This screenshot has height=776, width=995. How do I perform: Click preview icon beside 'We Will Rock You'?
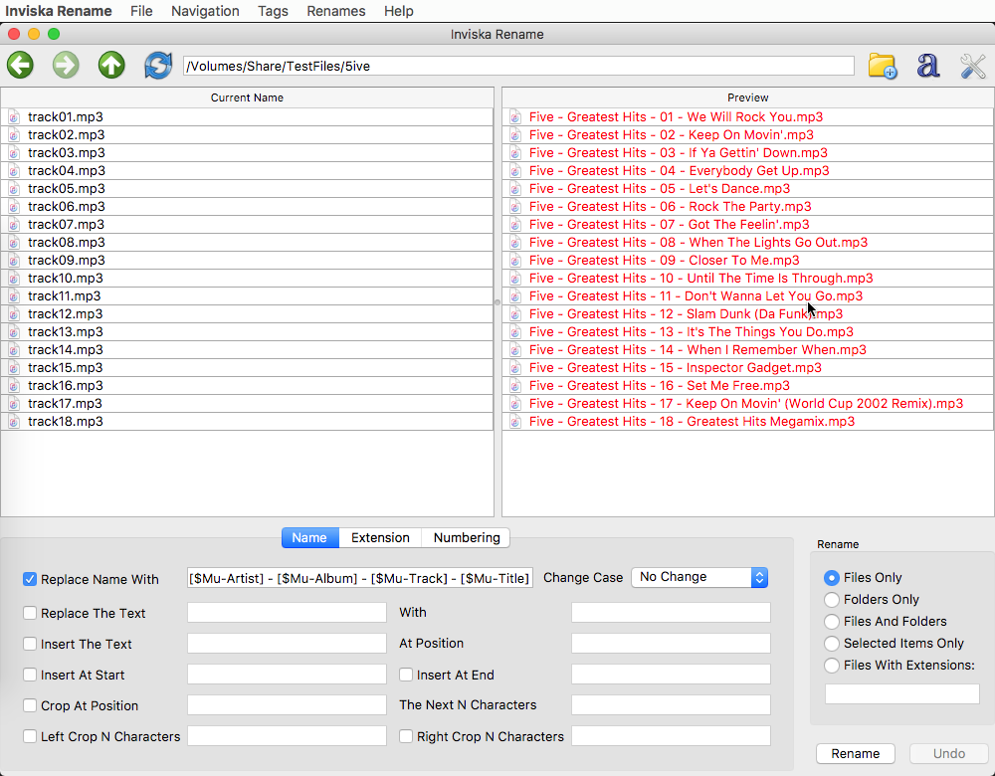515,116
